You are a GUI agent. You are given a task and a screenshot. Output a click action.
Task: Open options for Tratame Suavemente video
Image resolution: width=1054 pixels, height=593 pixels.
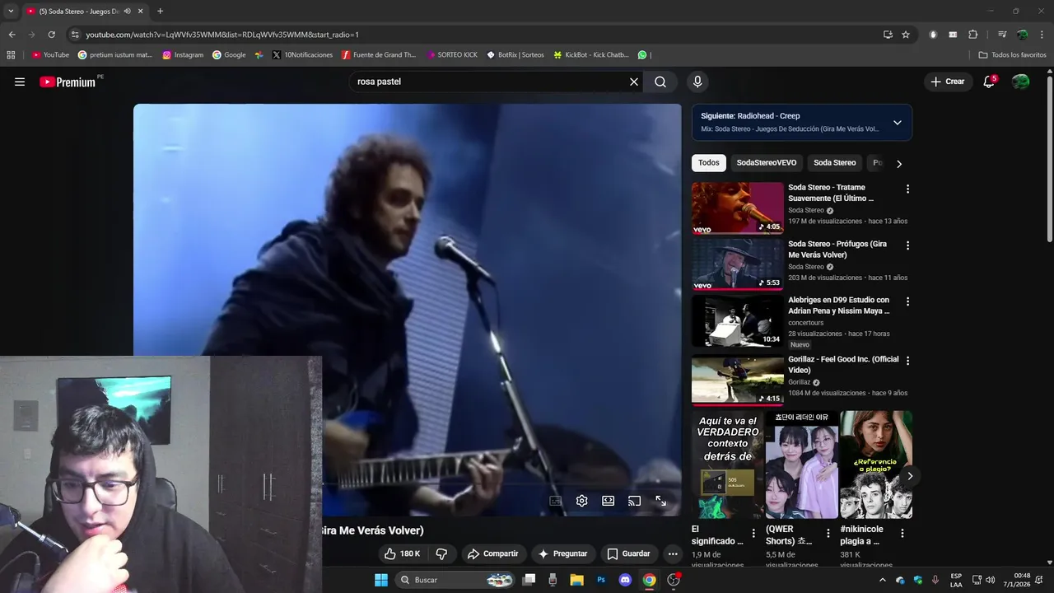point(908,189)
